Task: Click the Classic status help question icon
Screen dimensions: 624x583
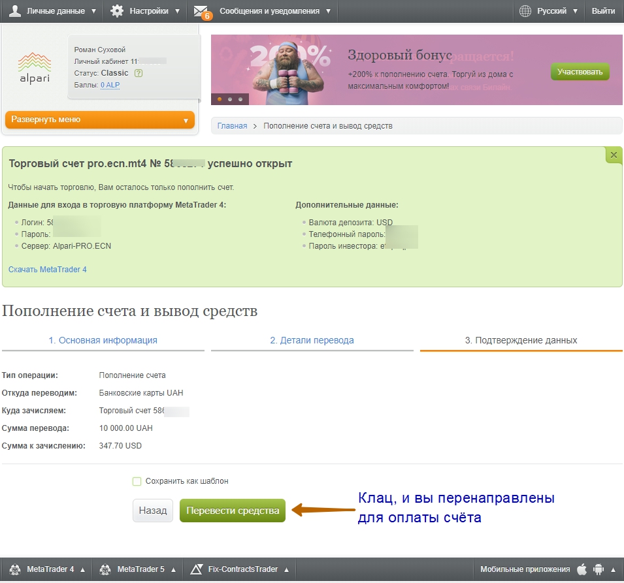Action: (x=139, y=73)
